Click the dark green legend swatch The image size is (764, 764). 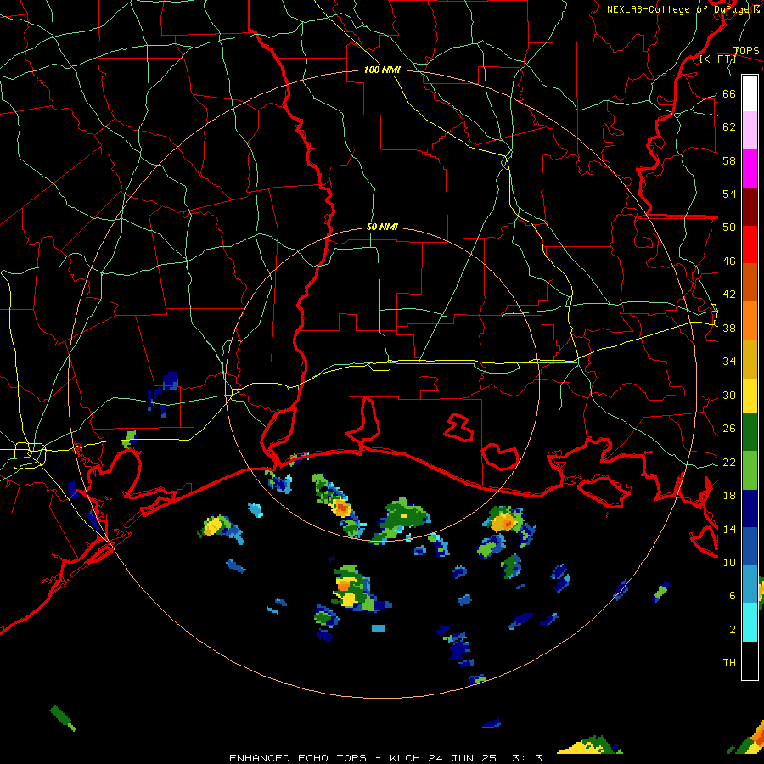750,432
